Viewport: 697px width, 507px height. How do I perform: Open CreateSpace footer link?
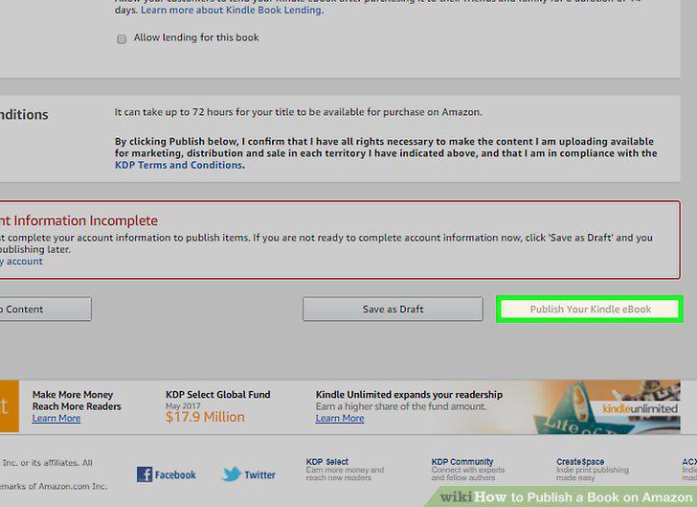click(x=580, y=462)
